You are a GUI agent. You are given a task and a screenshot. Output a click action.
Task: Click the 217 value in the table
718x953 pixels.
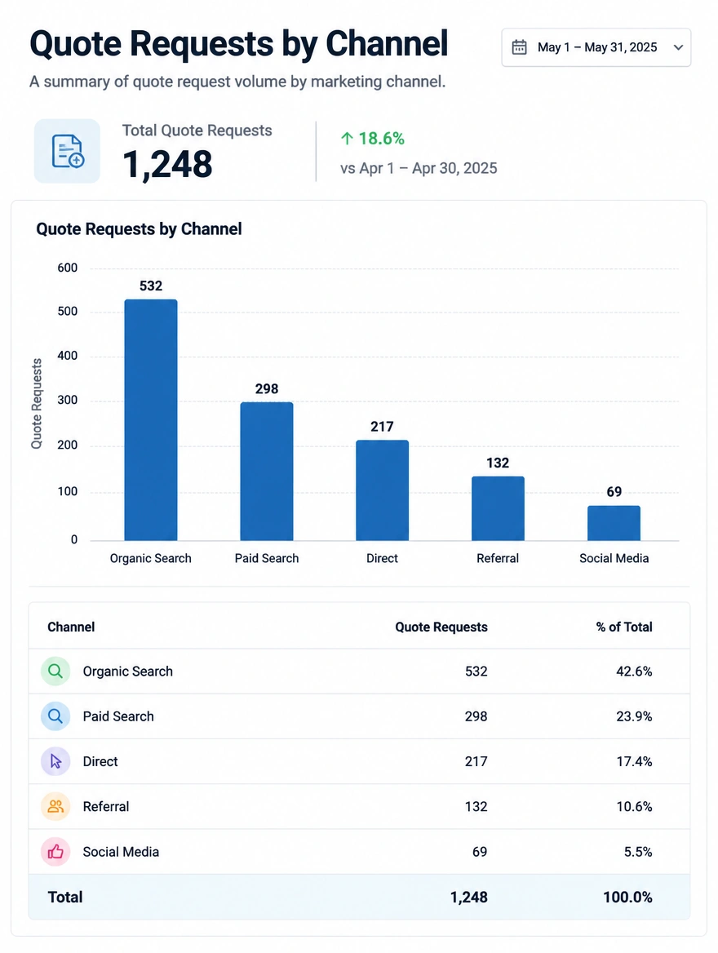click(476, 761)
